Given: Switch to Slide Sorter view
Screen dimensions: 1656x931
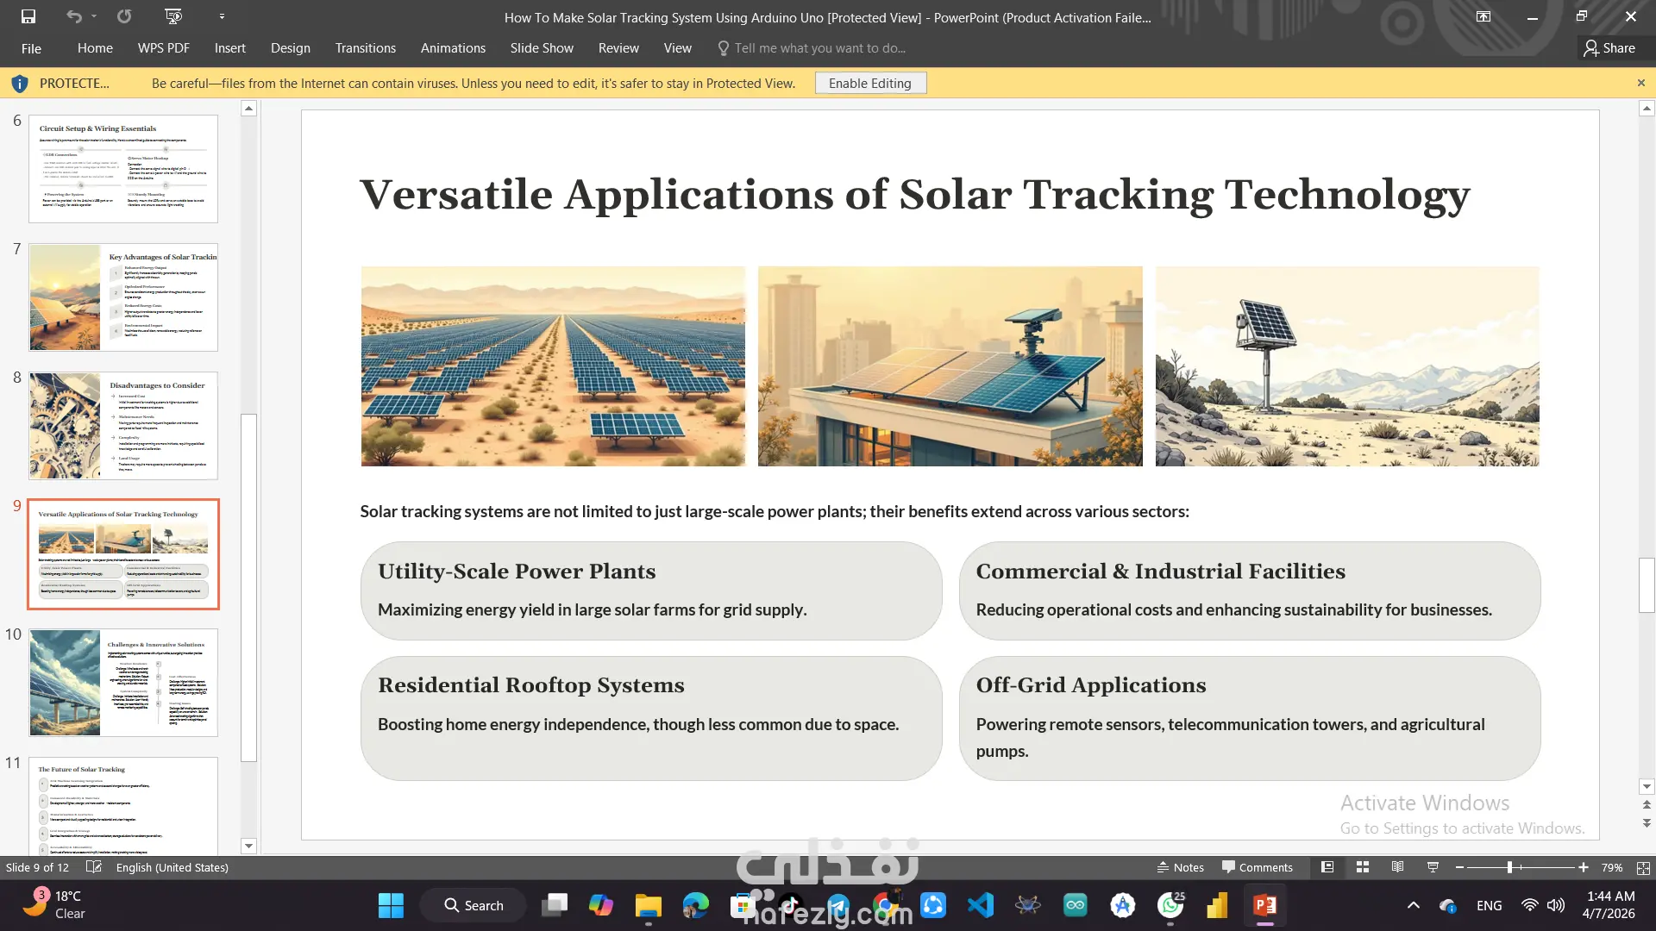Looking at the screenshot, I should (1363, 867).
